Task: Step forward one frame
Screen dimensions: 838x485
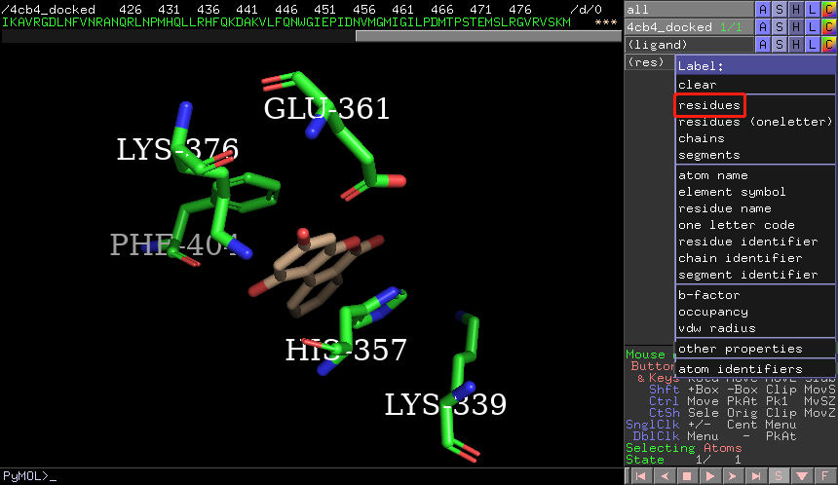Action: pyautogui.click(x=733, y=476)
